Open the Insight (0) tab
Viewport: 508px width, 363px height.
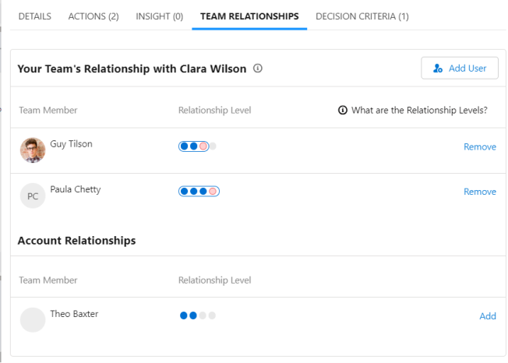click(x=159, y=16)
